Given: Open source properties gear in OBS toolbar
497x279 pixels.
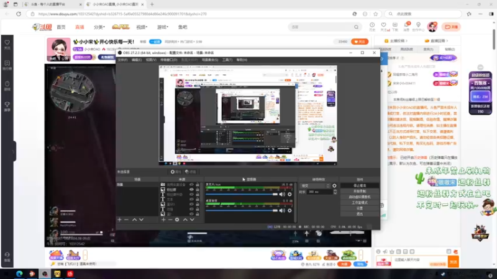Looking at the screenshot, I should (x=176, y=172).
